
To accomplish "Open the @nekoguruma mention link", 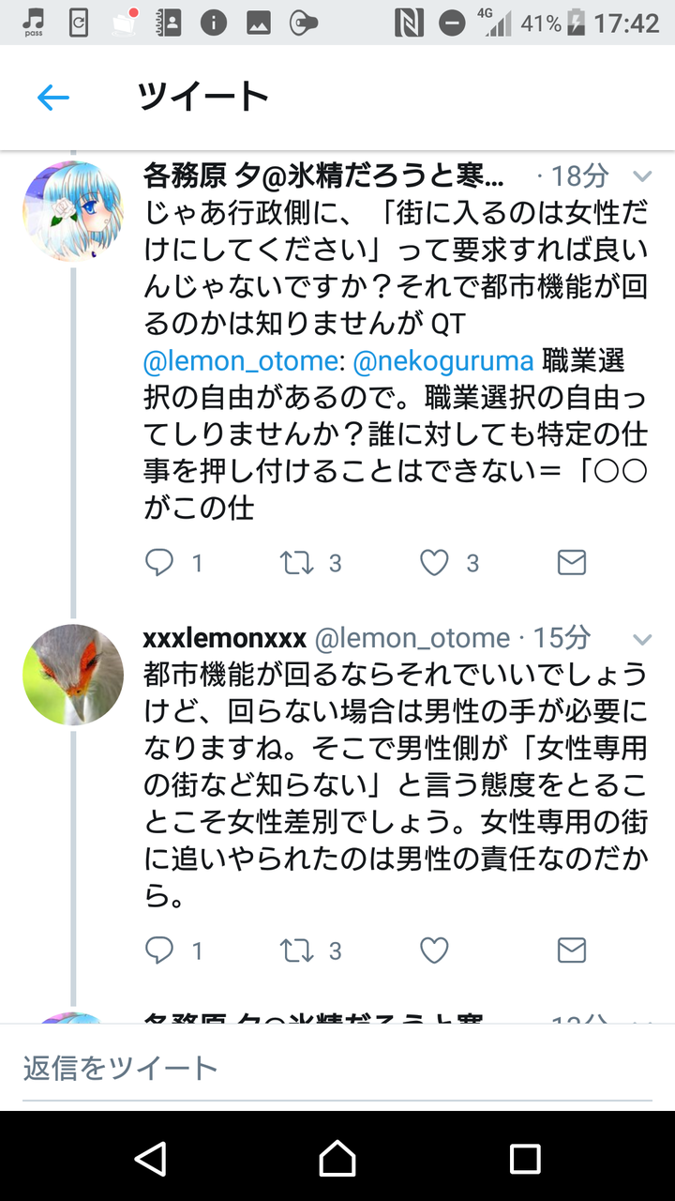I will point(442,360).
